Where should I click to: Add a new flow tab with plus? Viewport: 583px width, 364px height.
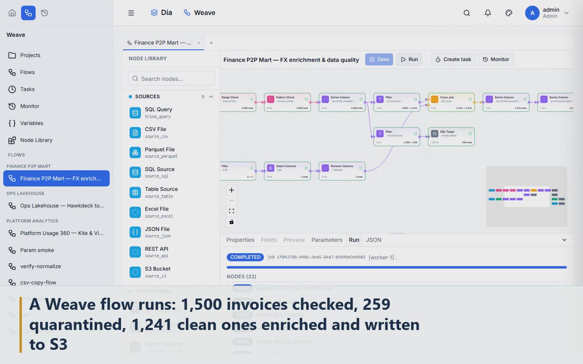(x=211, y=43)
